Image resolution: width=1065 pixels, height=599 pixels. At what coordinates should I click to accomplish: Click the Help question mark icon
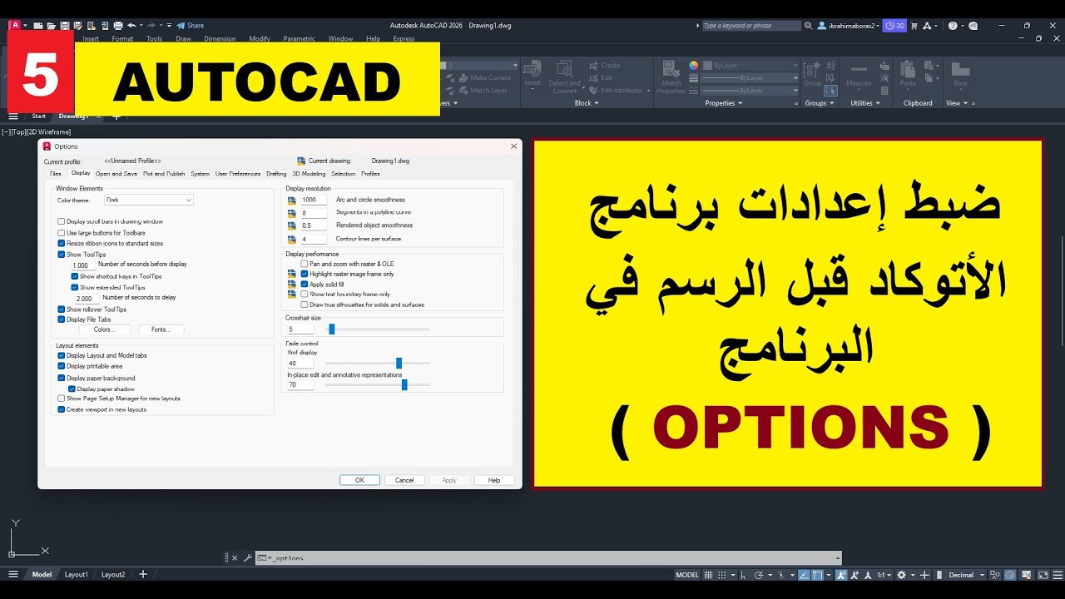(953, 26)
